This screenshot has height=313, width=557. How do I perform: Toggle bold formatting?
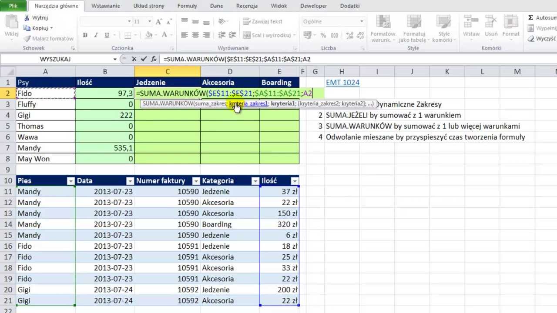point(85,35)
